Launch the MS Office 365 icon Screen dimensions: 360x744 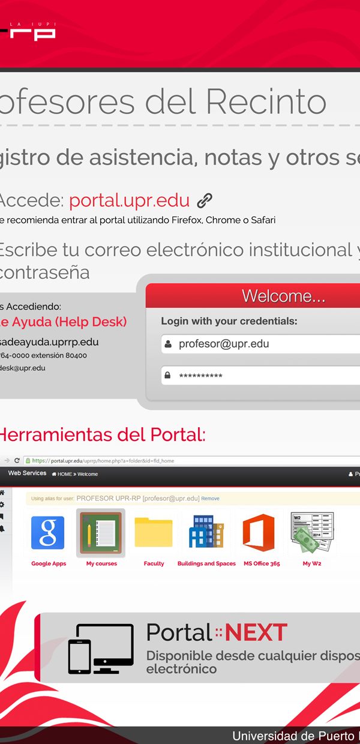[x=259, y=532]
